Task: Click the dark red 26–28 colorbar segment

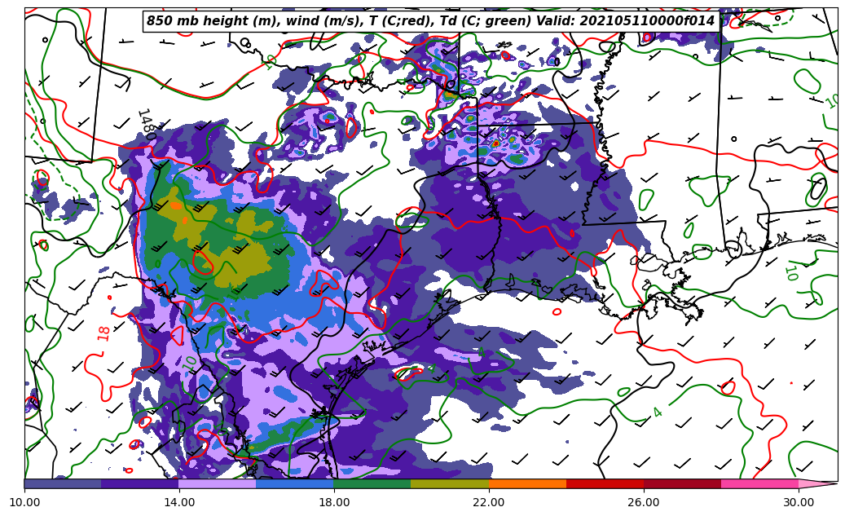Action: pos(682,483)
